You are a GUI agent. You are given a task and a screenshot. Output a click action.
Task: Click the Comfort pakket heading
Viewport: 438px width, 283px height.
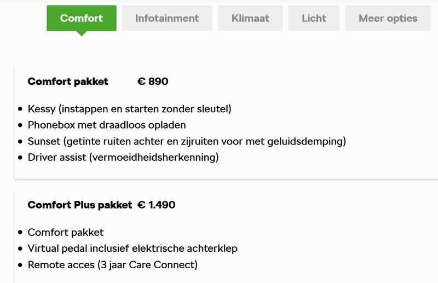click(x=68, y=82)
